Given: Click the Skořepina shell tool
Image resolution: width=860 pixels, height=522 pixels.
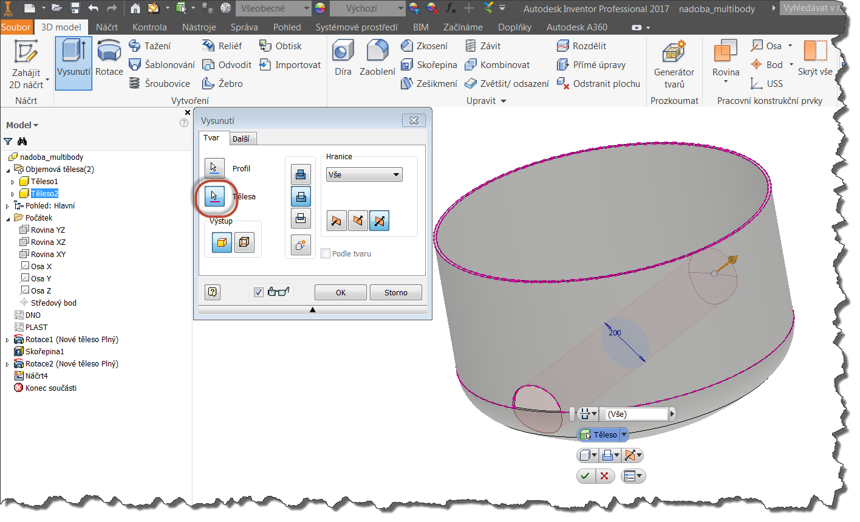Looking at the screenshot, I should [x=429, y=65].
